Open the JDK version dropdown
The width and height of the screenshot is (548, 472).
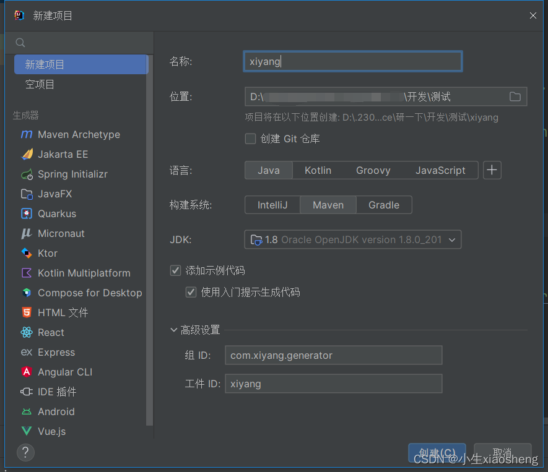pyautogui.click(x=352, y=239)
